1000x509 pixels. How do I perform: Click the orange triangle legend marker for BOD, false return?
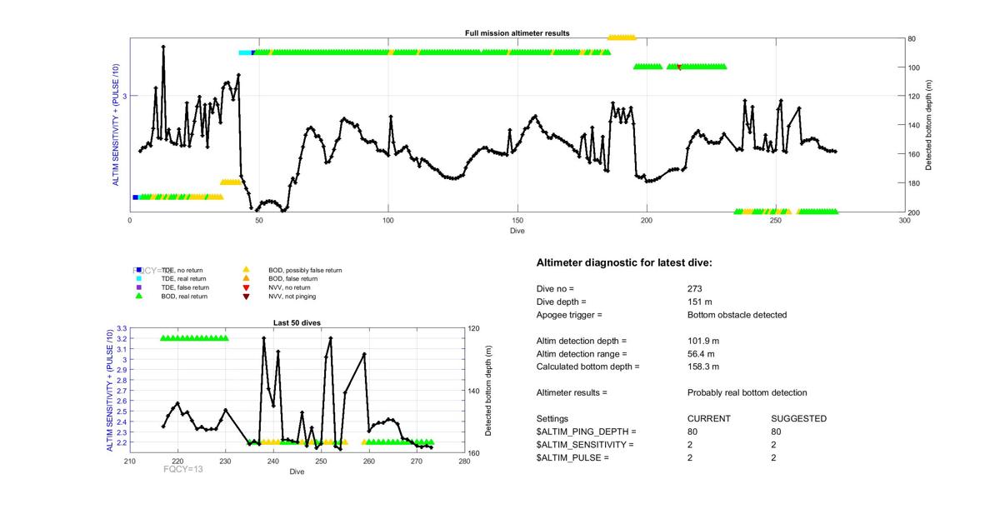point(246,278)
